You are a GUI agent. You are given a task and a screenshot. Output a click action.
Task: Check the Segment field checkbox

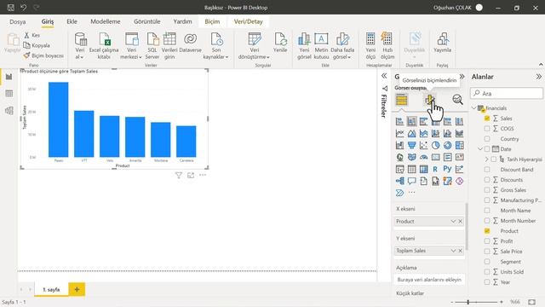pyautogui.click(x=487, y=262)
